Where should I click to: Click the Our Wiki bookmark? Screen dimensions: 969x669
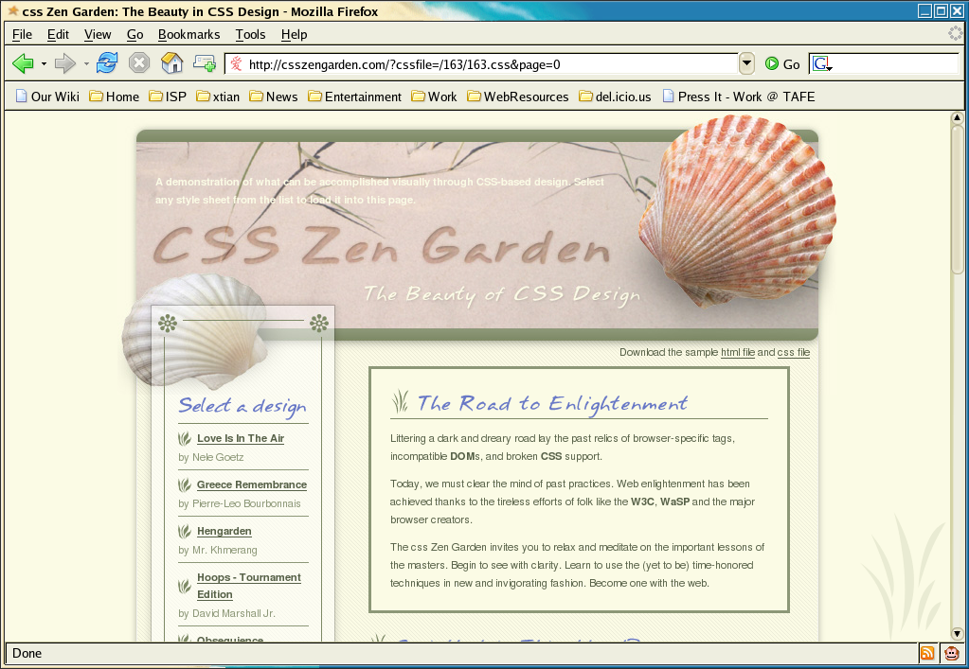tap(47, 97)
